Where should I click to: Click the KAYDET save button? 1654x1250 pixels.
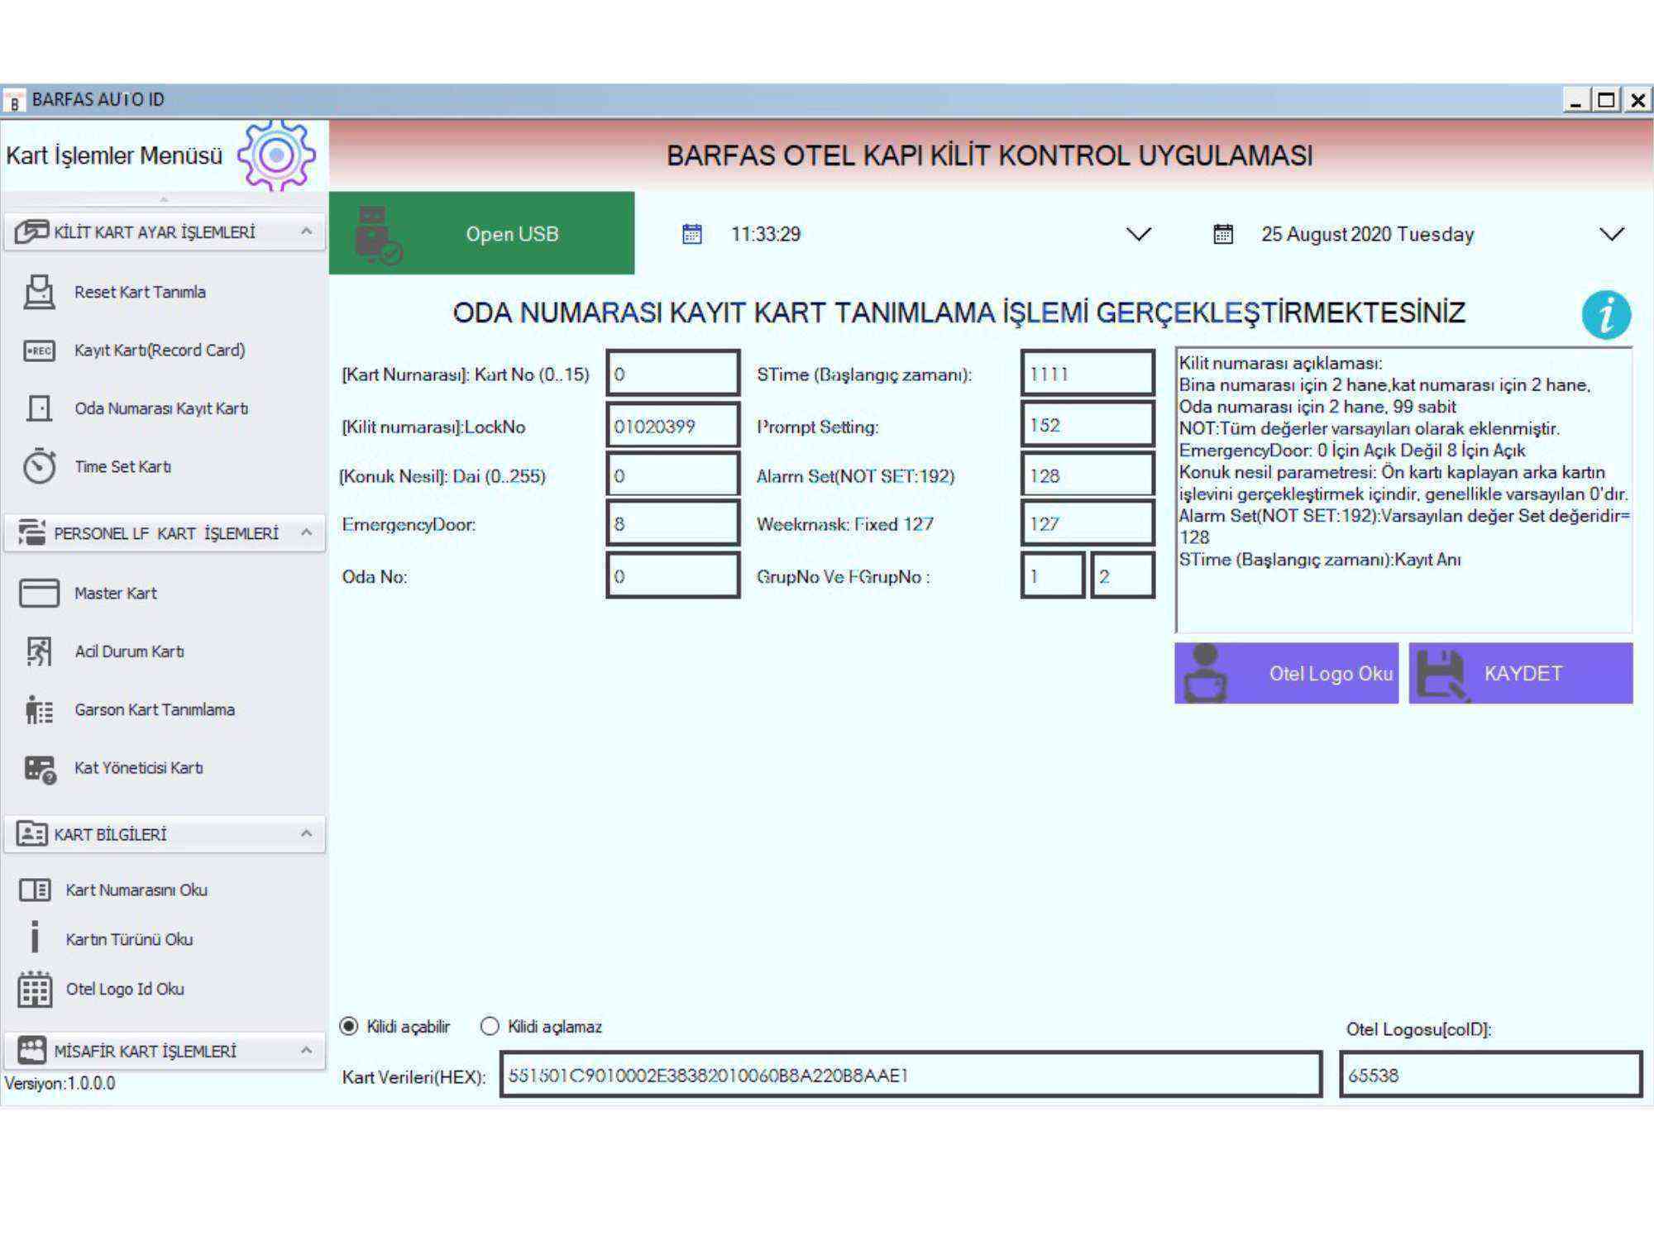(1521, 673)
